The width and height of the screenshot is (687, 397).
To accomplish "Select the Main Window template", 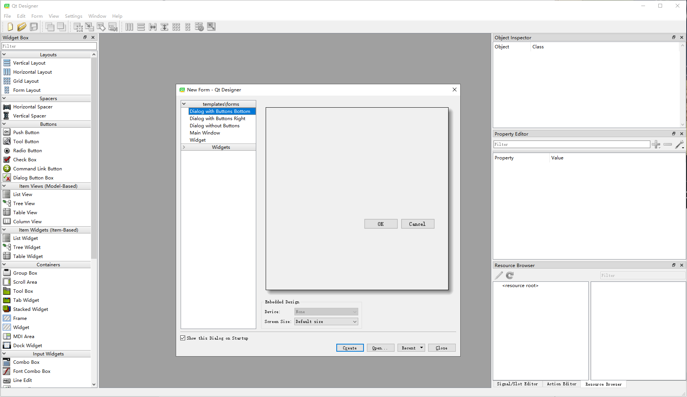I will pyautogui.click(x=205, y=133).
